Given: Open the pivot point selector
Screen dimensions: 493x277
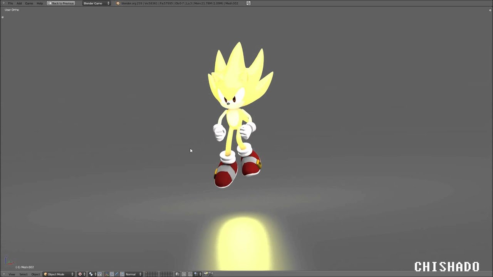Looking at the screenshot, I should (x=92, y=274).
